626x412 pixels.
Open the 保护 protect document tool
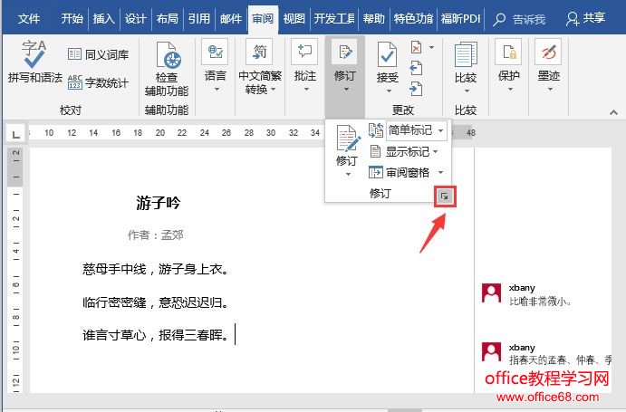[508, 66]
